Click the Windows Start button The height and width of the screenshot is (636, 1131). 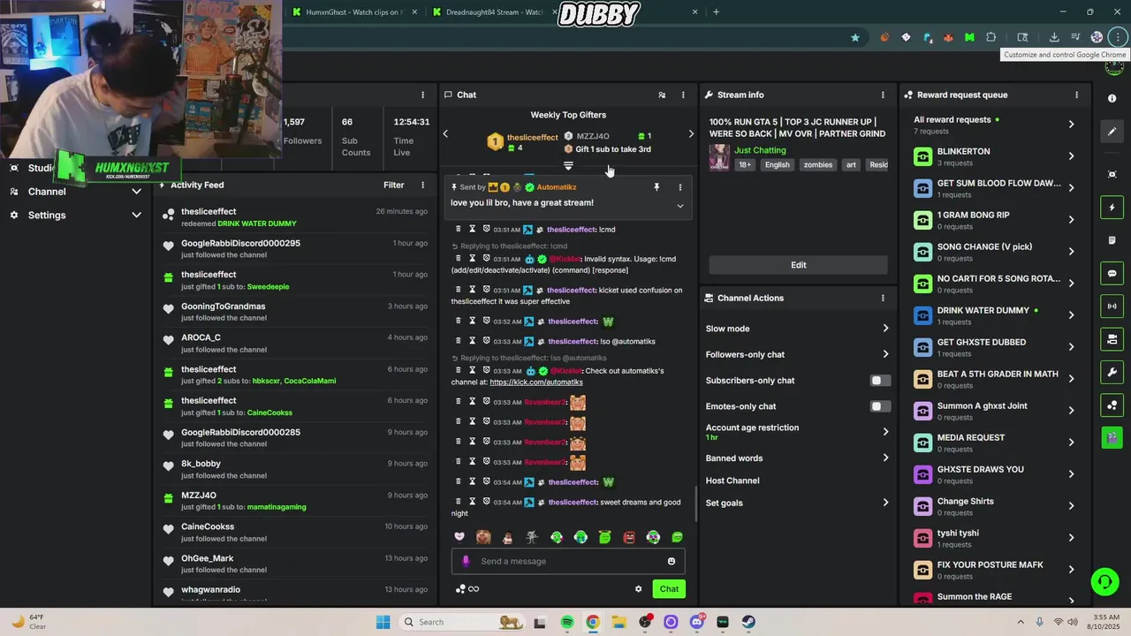(x=383, y=622)
